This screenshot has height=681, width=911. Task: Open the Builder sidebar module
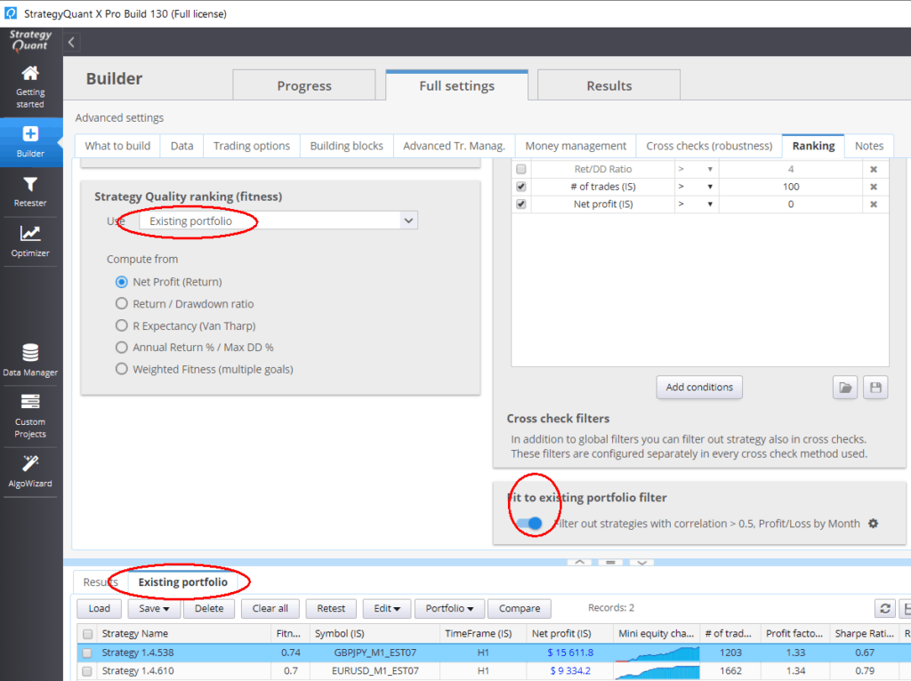[x=30, y=142]
